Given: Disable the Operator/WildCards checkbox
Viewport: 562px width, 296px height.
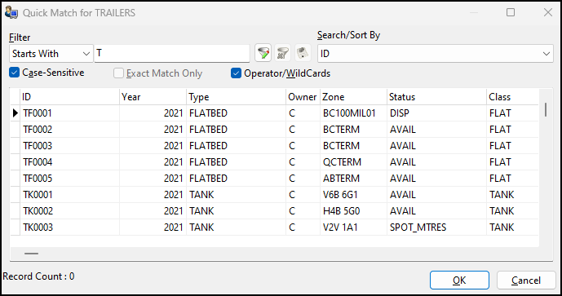Looking at the screenshot, I should pos(236,73).
